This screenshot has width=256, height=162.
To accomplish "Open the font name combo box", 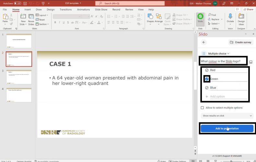I will (x=67, y=16).
